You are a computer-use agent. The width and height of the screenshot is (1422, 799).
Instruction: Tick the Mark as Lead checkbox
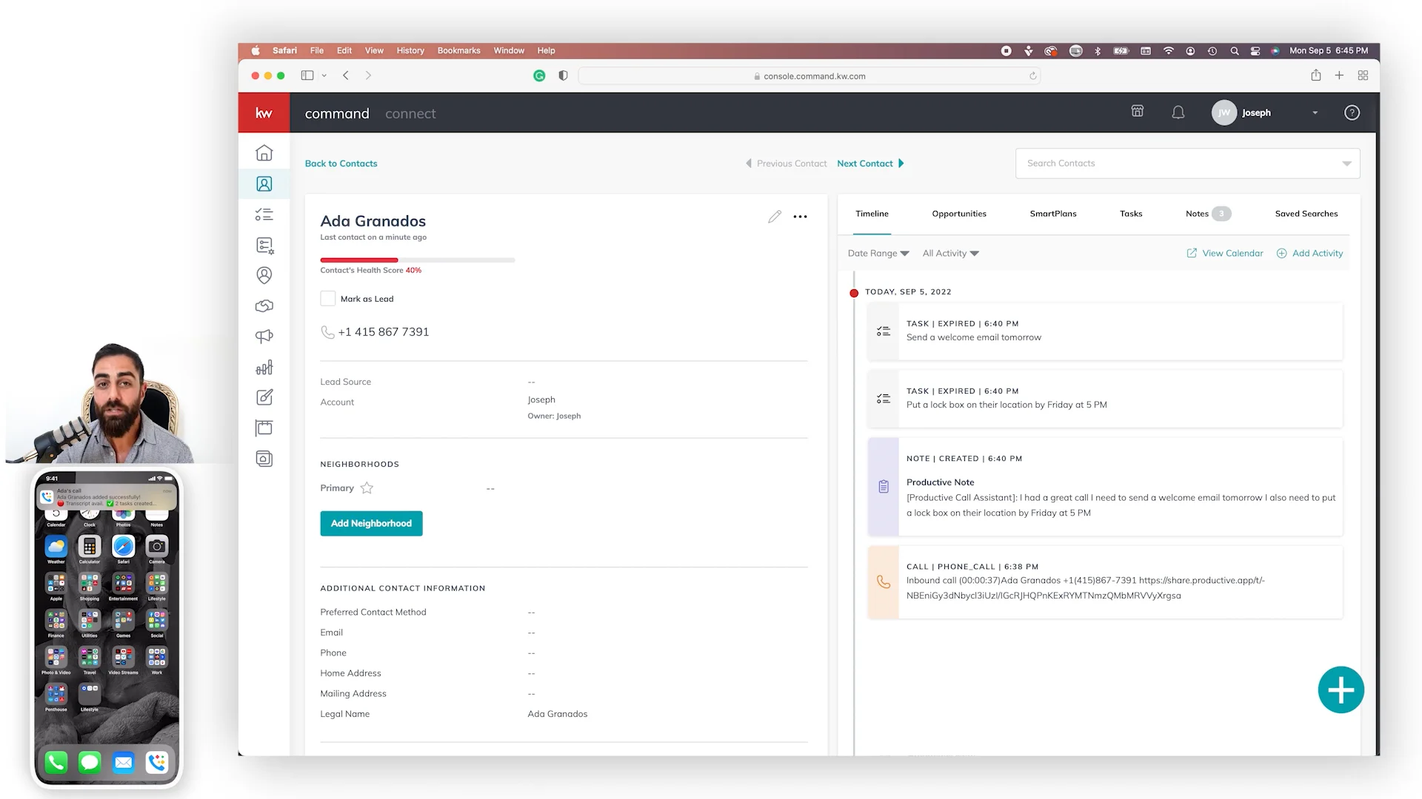click(x=328, y=298)
